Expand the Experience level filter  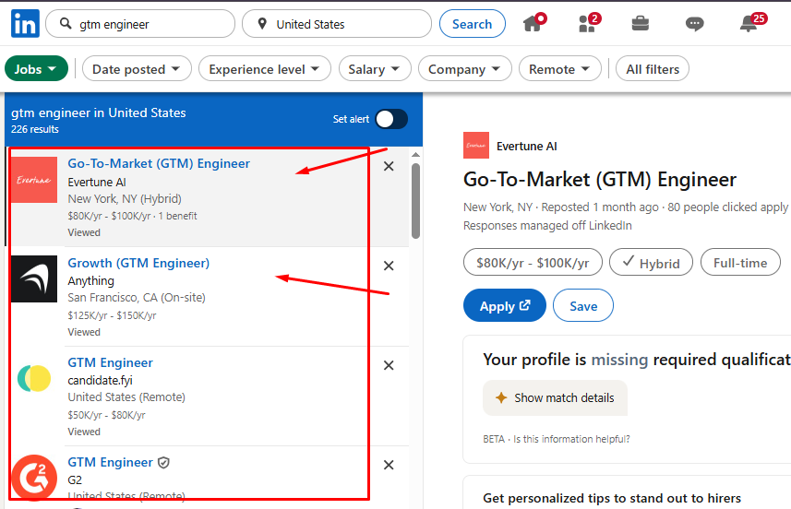pyautogui.click(x=264, y=68)
